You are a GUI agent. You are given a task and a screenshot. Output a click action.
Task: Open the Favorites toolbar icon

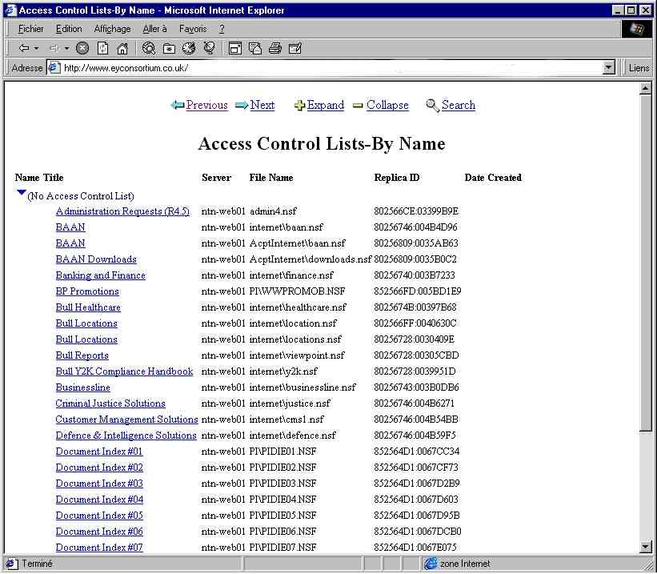[x=170, y=49]
